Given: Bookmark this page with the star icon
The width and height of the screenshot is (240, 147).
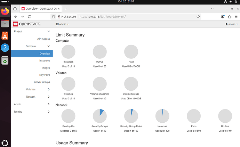Looking at the screenshot, I should pos(198,17).
